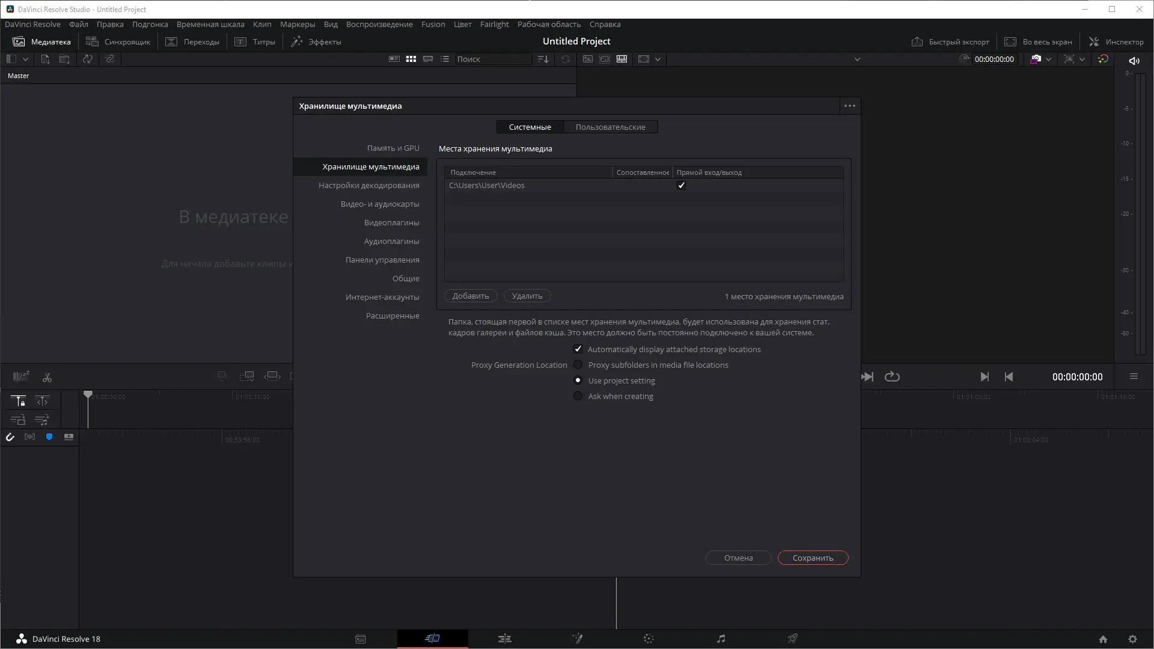Open the Воспроизведение menu
The height and width of the screenshot is (649, 1154).
(379, 25)
